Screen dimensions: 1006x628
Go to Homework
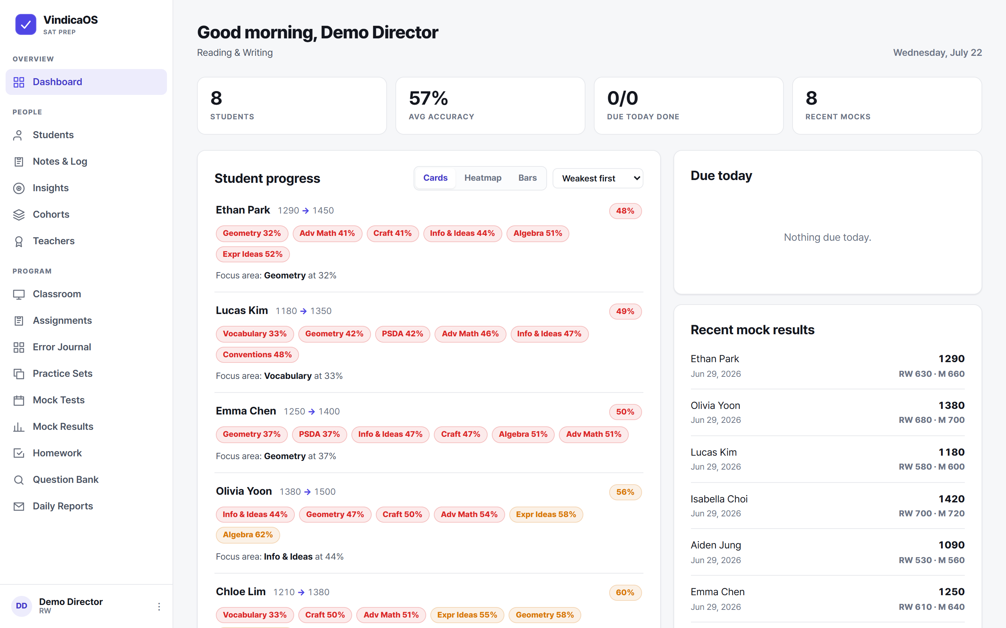click(x=86, y=453)
